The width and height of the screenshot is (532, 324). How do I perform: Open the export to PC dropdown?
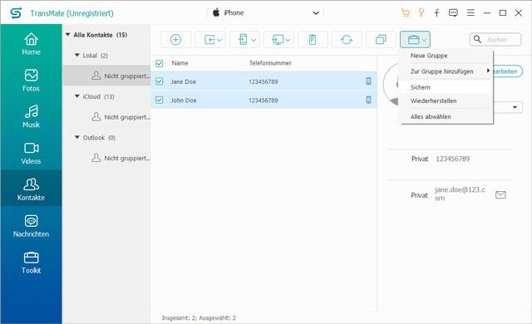278,40
